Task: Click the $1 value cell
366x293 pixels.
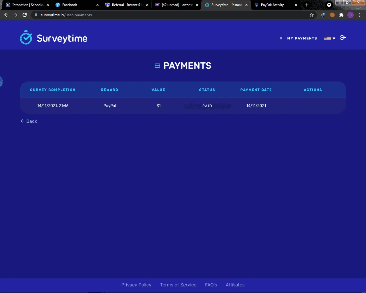Action: pos(159,106)
